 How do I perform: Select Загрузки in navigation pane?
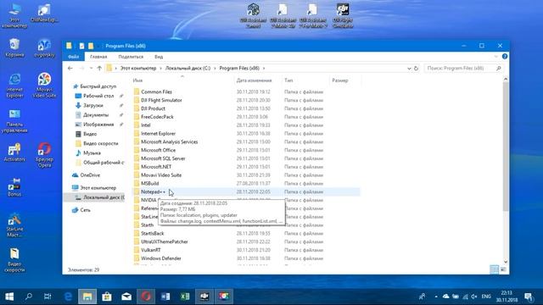92,105
